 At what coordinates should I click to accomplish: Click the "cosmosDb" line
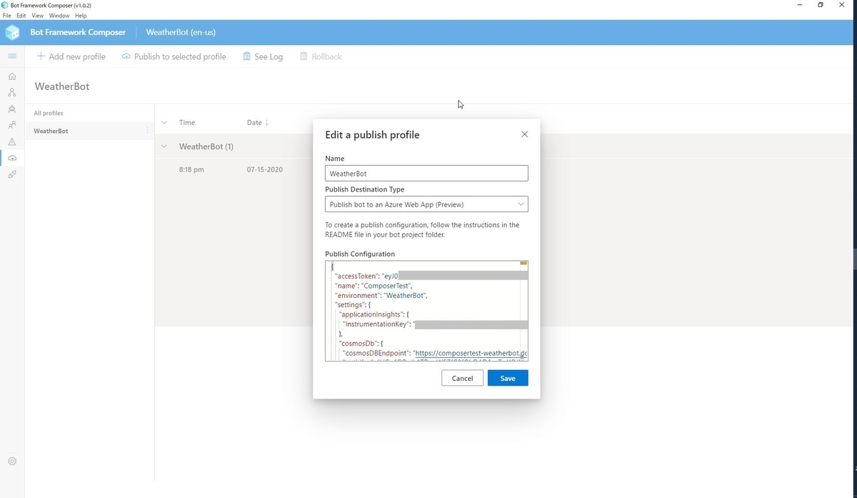[361, 343]
